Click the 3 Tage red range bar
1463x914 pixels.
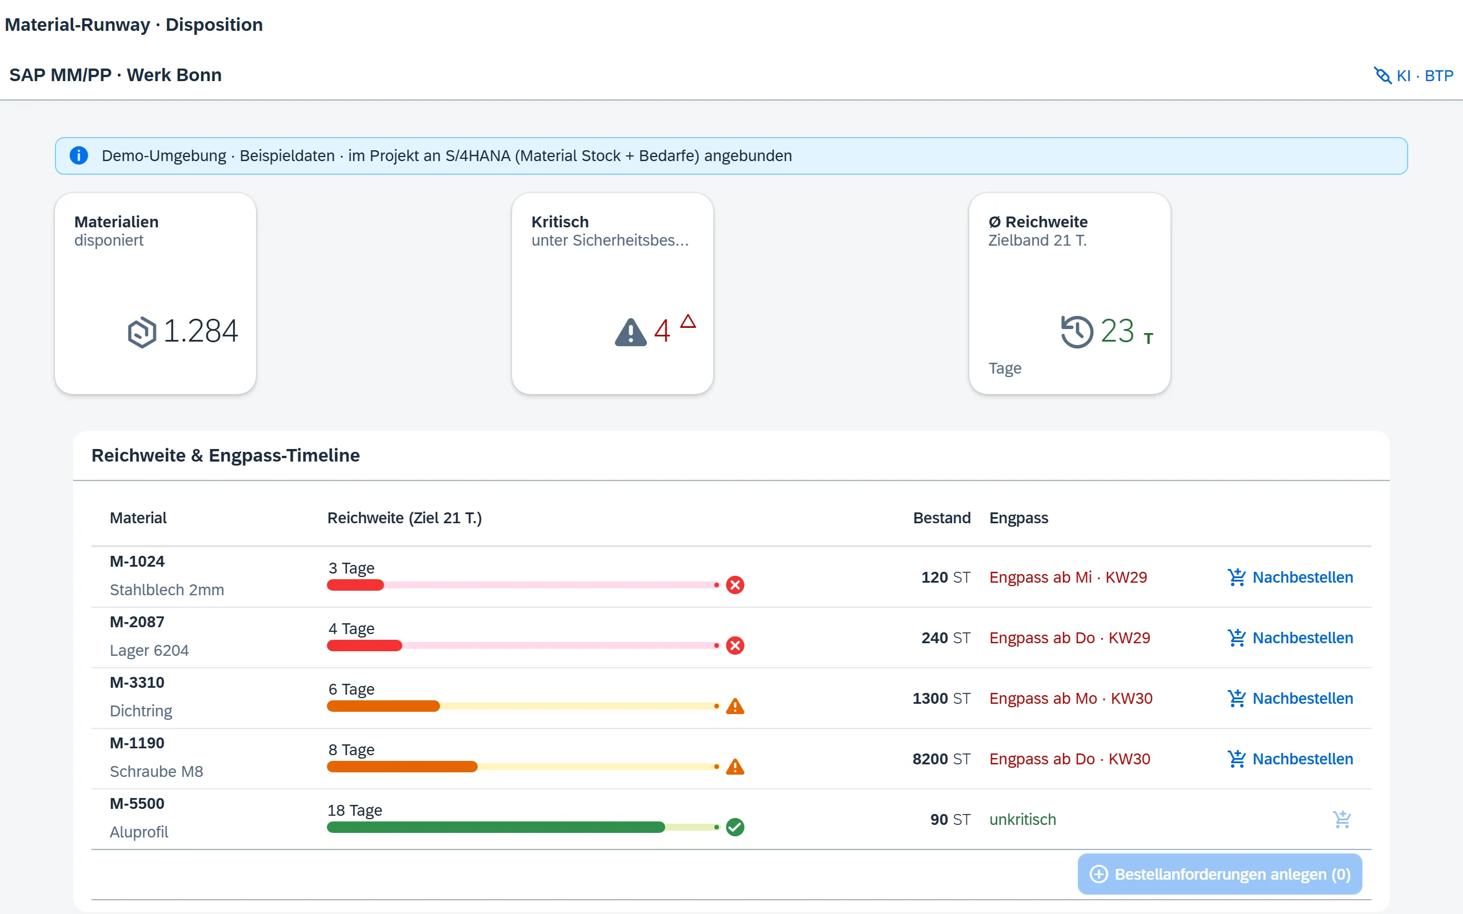[523, 585]
